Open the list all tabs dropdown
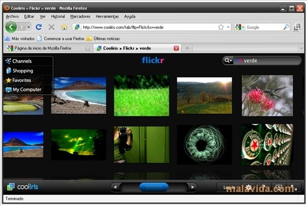The height and width of the screenshot is (206, 307). point(301,48)
